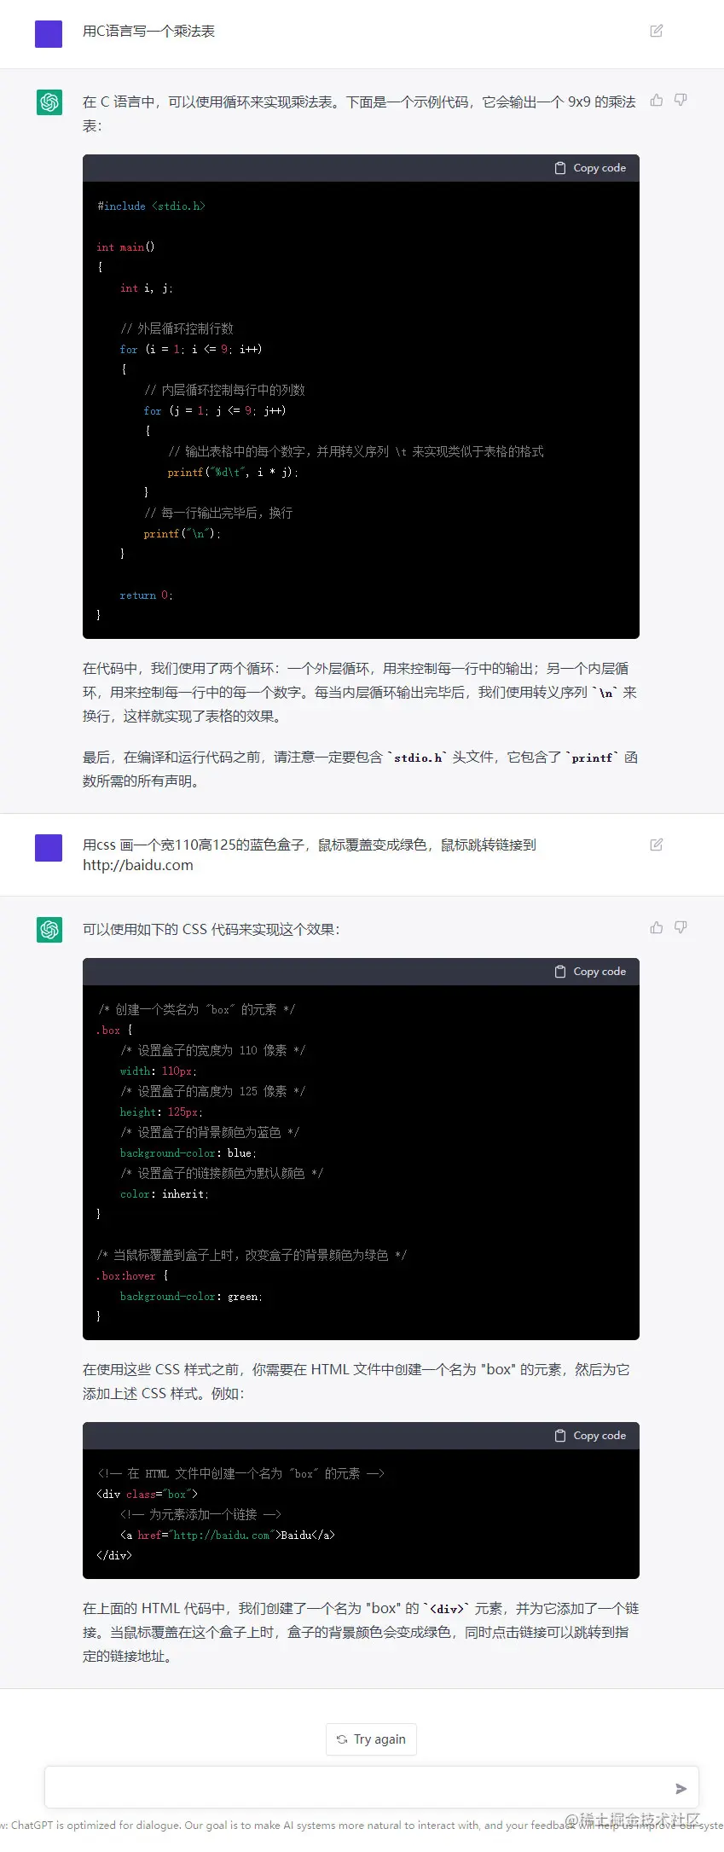Copy code of the HTML div snippet
This screenshot has width=724, height=1852.
[590, 1436]
